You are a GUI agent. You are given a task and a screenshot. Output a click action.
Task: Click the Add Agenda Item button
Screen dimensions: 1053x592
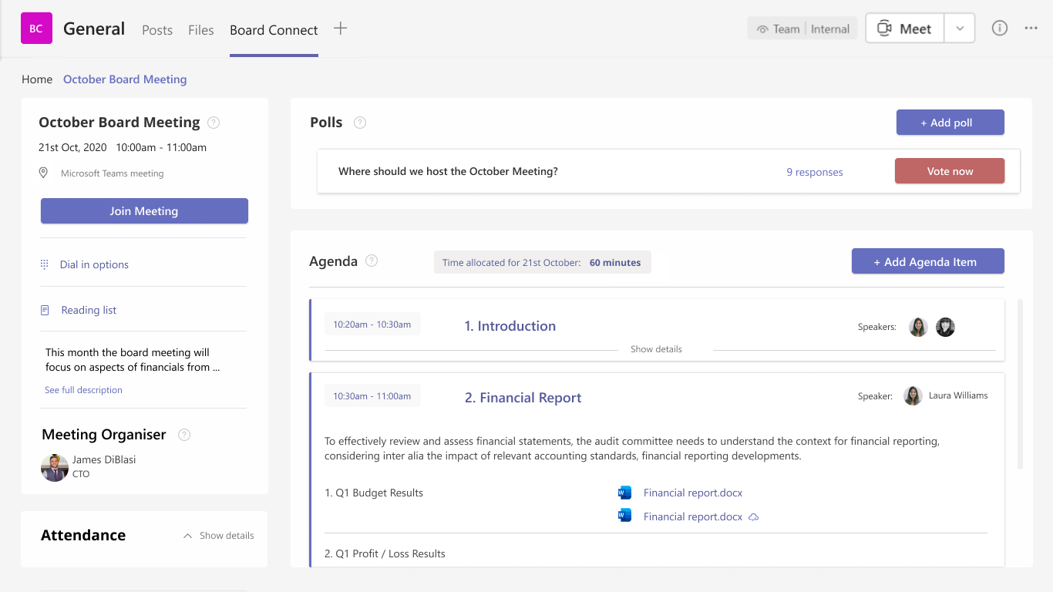pos(927,261)
